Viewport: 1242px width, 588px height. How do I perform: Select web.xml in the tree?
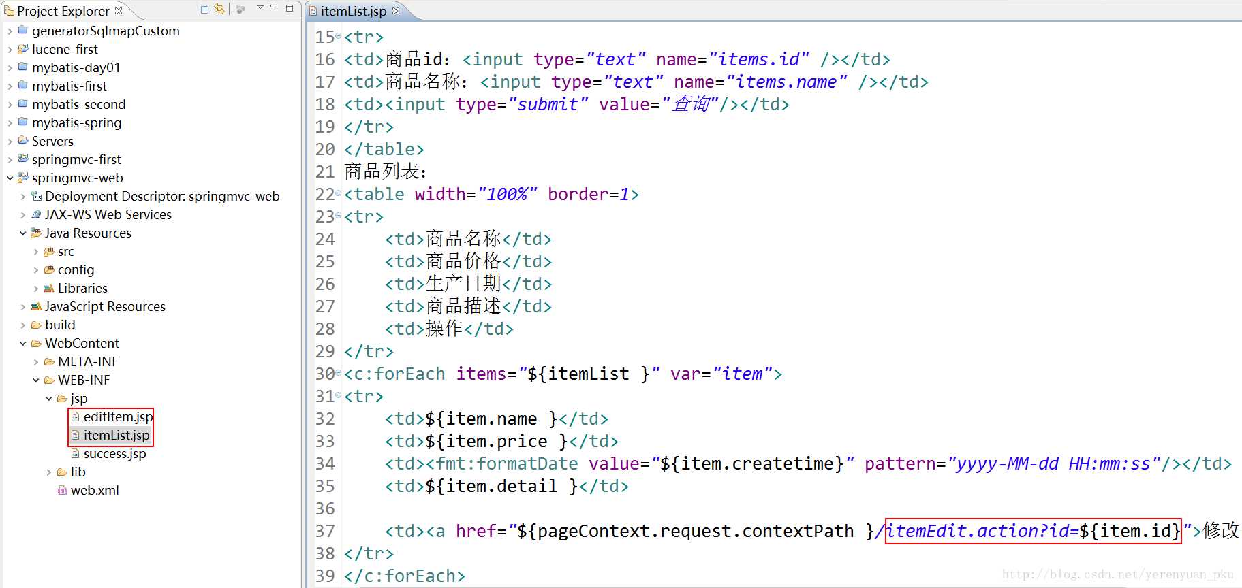tap(95, 490)
